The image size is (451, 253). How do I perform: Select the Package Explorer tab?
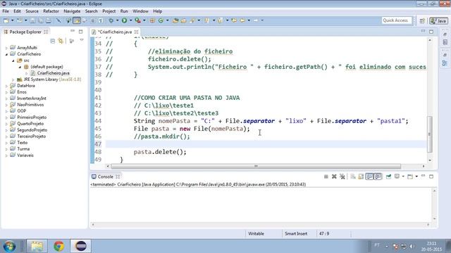(25, 32)
